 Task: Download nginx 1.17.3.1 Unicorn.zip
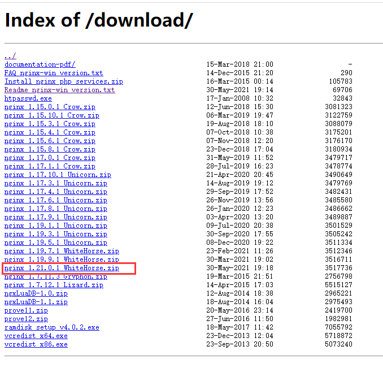[56, 183]
